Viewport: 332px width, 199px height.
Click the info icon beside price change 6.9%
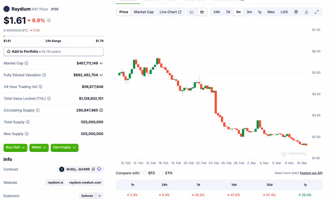coord(49,20)
